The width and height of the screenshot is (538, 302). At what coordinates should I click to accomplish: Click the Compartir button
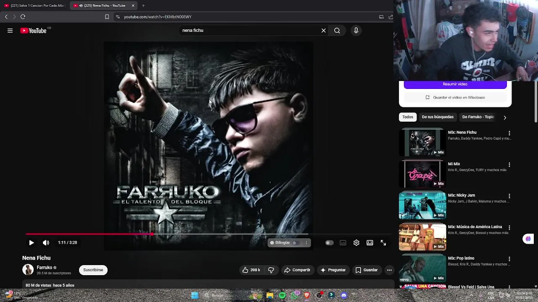[x=297, y=270]
